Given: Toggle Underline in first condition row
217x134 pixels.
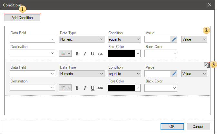Looking at the screenshot, I should pos(93,53).
